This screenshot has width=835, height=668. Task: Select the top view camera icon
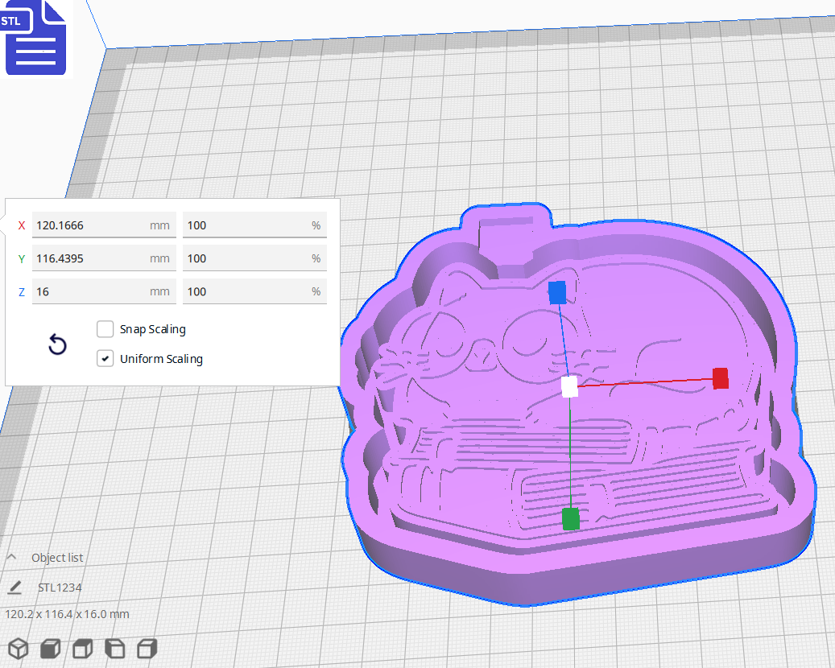tap(82, 648)
